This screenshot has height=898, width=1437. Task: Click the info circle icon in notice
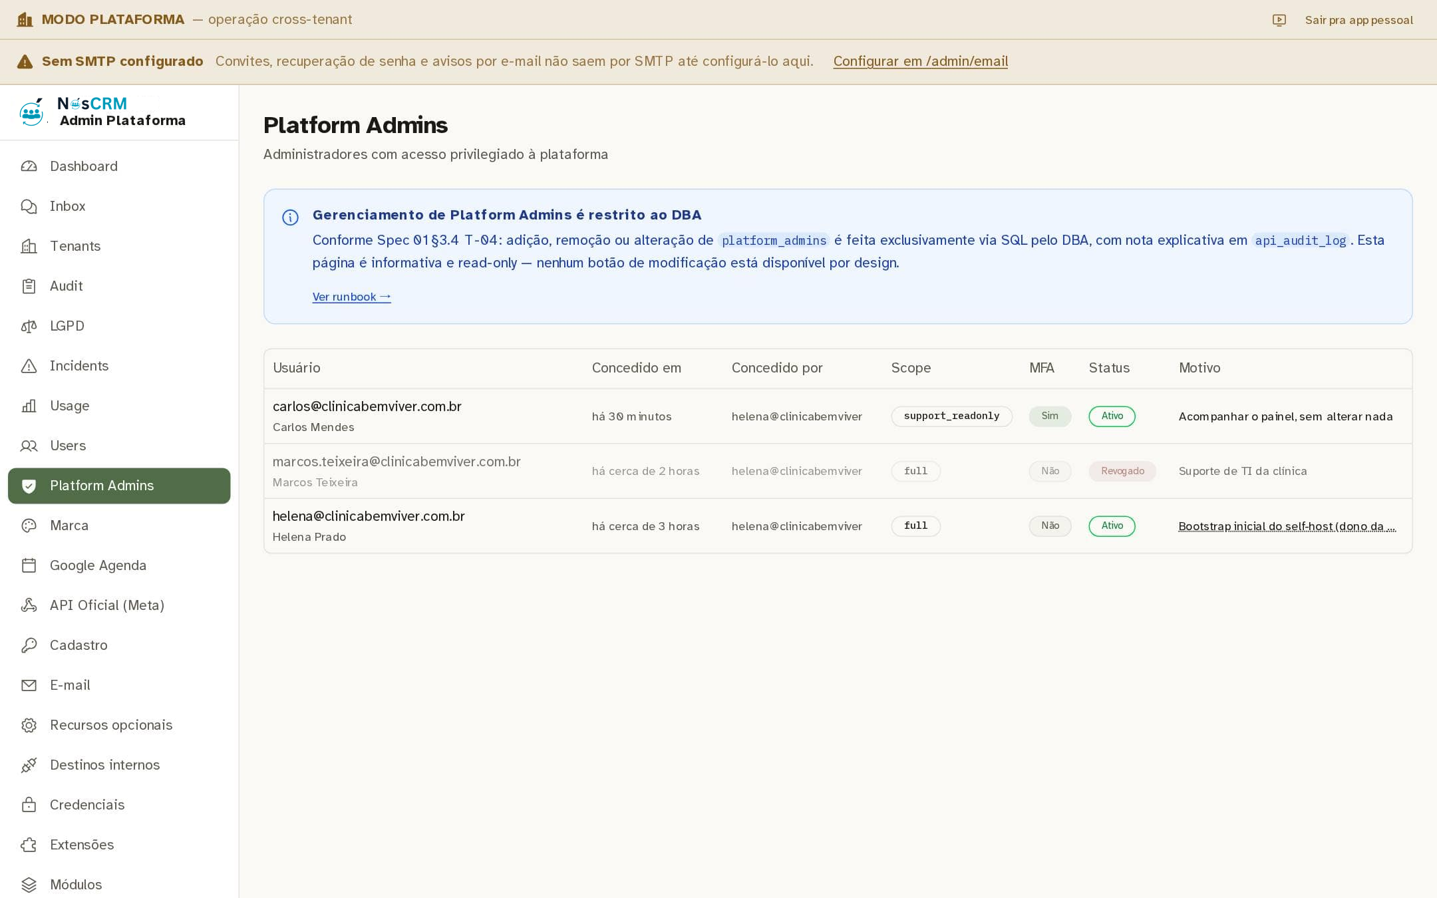(x=290, y=217)
